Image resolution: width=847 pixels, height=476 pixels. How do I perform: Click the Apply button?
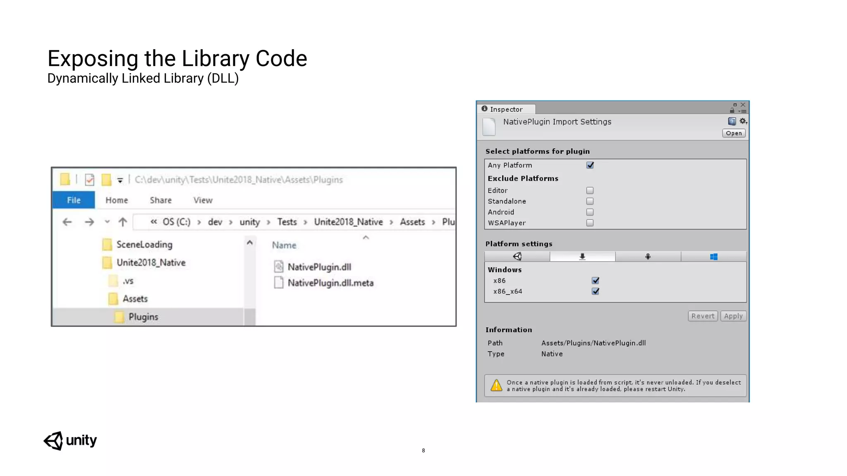733,316
